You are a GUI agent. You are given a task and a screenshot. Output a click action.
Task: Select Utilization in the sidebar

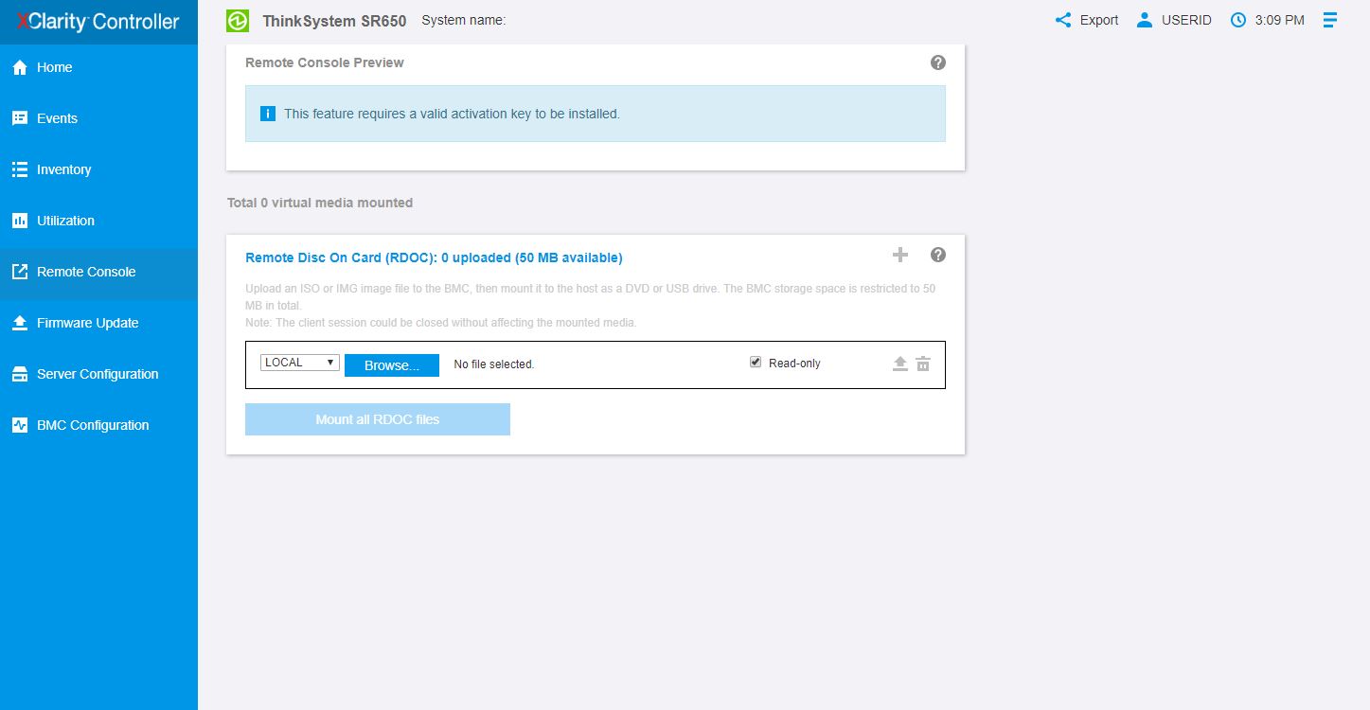[98, 221]
